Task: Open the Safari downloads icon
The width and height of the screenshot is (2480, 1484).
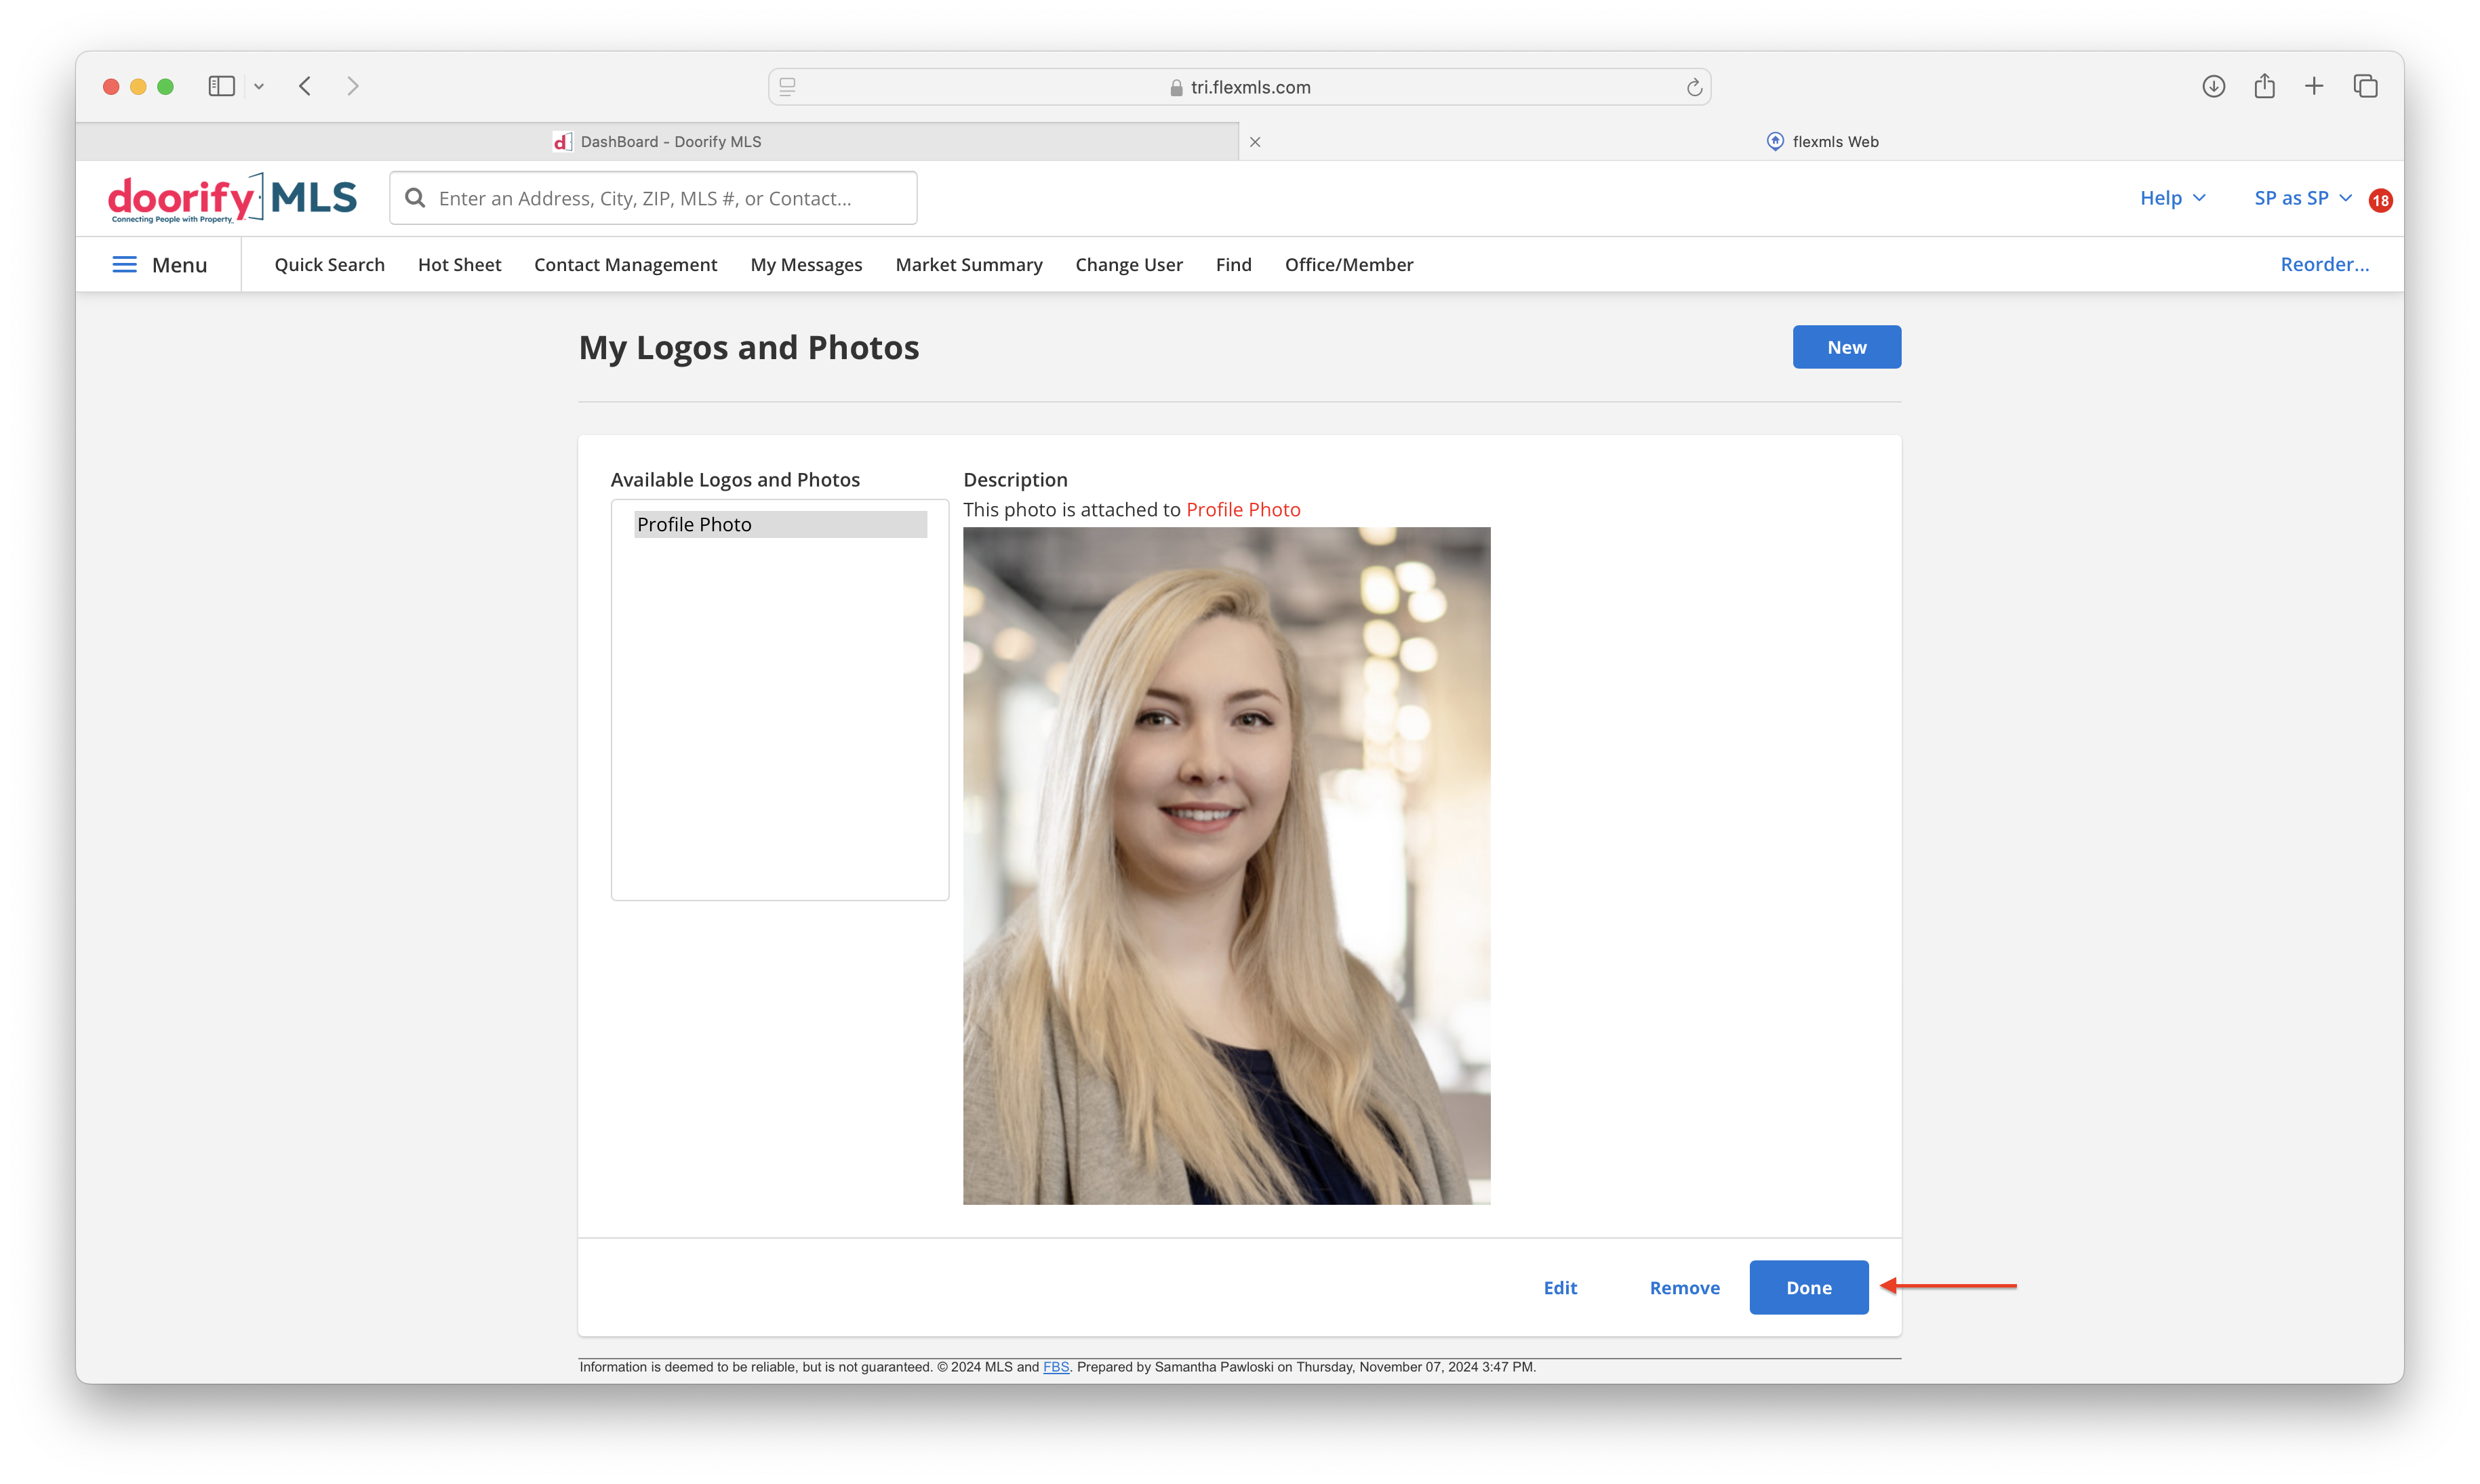Action: 2213,86
